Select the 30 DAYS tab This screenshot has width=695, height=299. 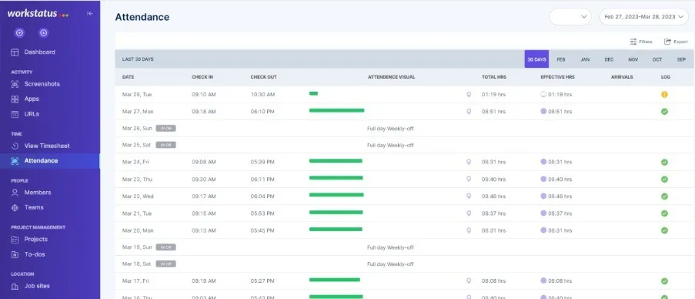point(536,59)
